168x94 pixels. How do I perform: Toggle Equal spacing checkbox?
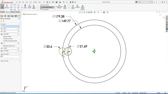pyautogui.click(x=4, y=37)
